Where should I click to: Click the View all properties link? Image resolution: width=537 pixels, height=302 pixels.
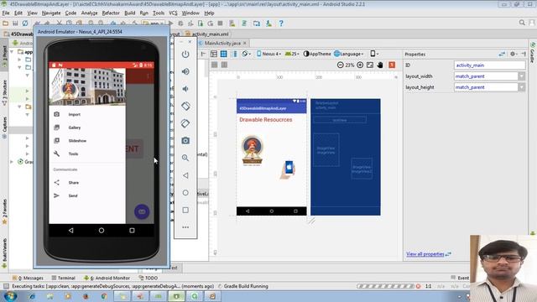[425, 254]
